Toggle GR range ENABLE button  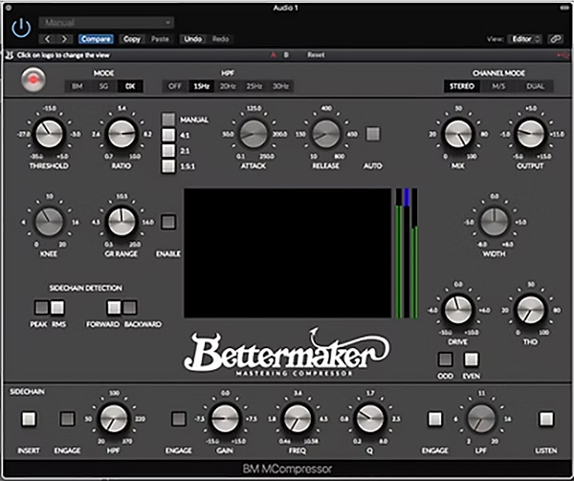pyautogui.click(x=168, y=222)
